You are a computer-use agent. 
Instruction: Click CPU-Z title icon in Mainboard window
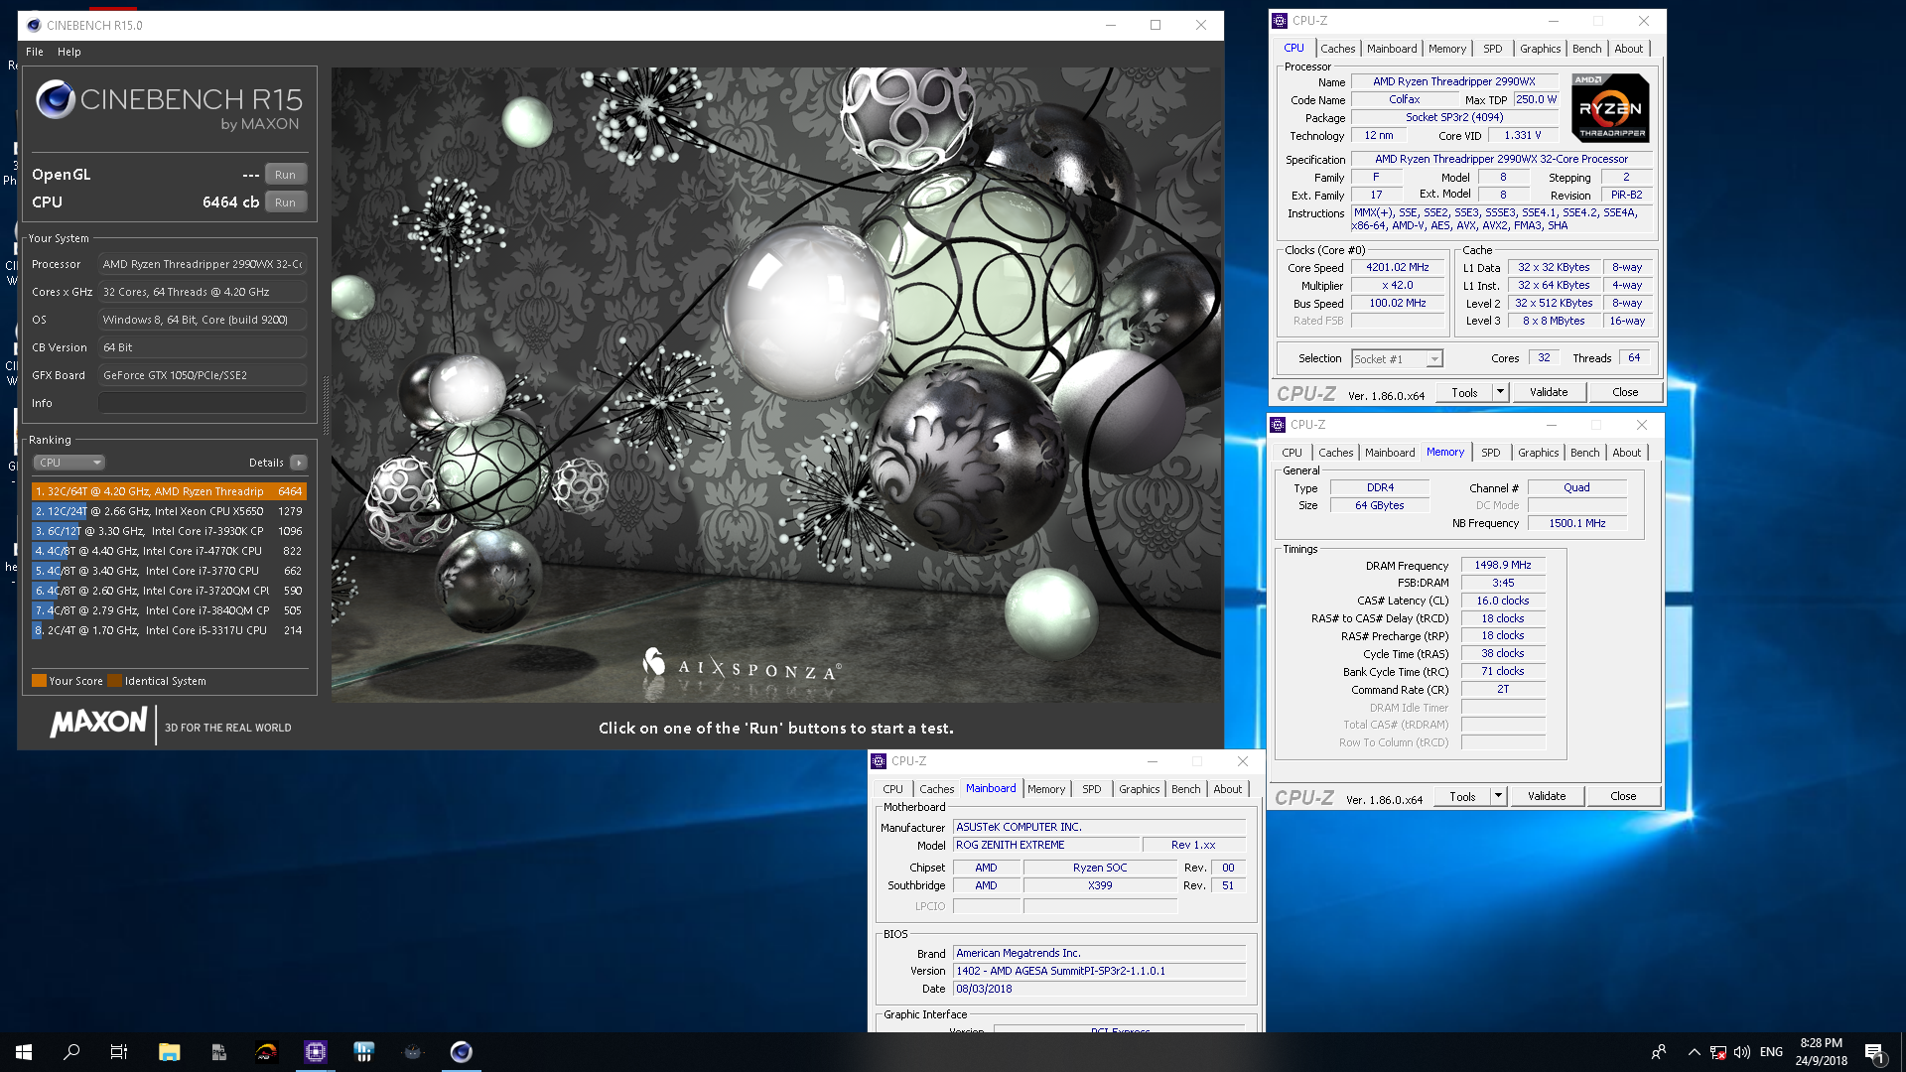879,761
